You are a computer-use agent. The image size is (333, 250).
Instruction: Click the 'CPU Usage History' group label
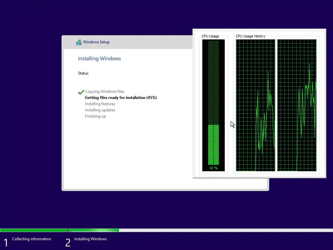(x=250, y=36)
